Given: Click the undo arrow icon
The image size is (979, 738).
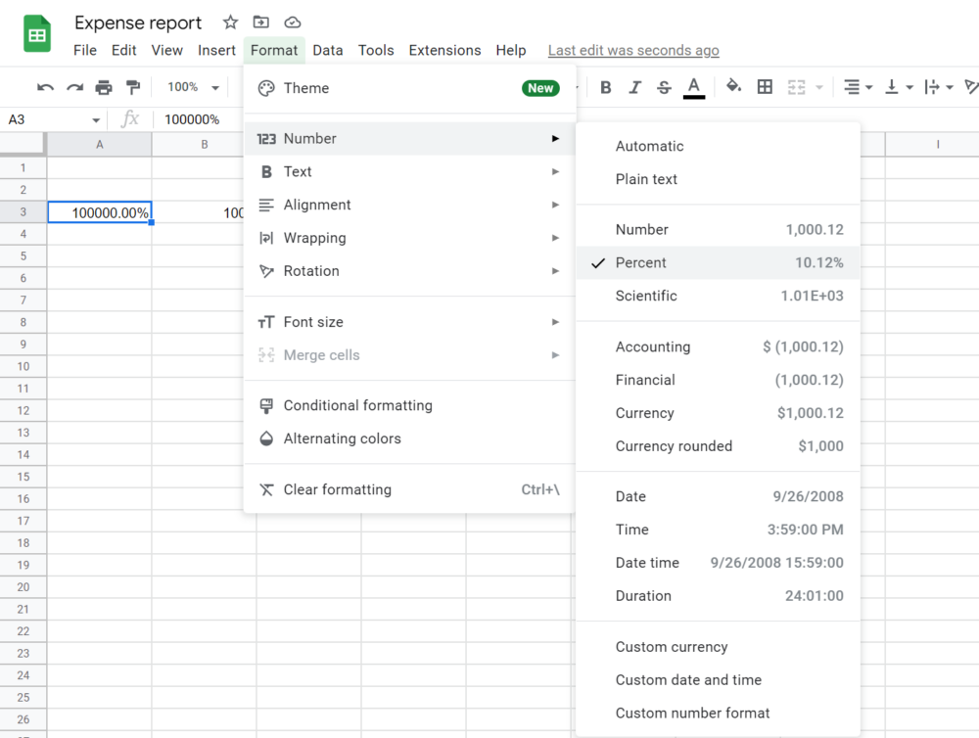Looking at the screenshot, I should click(x=45, y=87).
